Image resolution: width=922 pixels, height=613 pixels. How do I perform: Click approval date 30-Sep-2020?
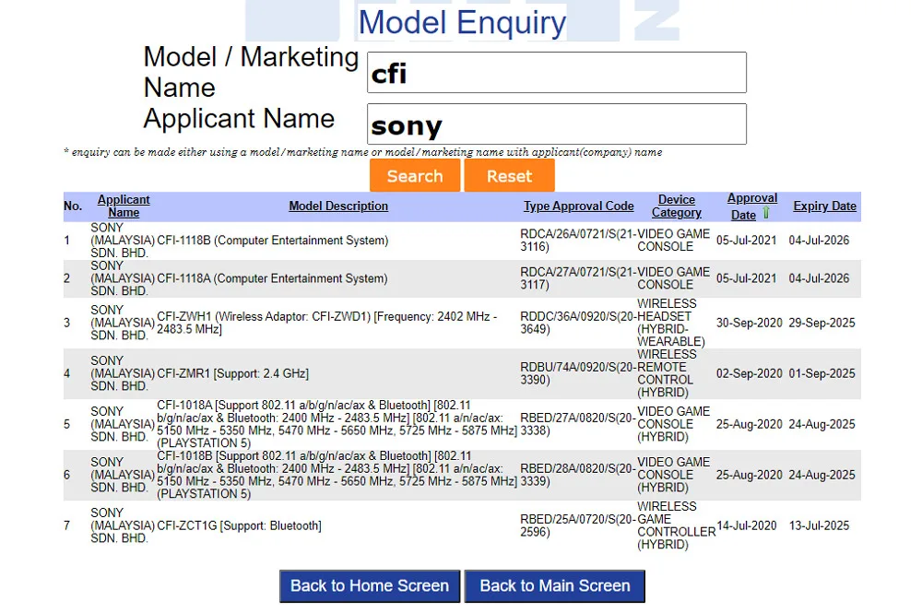pyautogui.click(x=749, y=324)
